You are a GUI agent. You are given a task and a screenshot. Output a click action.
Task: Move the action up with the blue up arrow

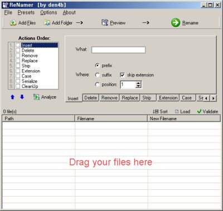coord(12,97)
